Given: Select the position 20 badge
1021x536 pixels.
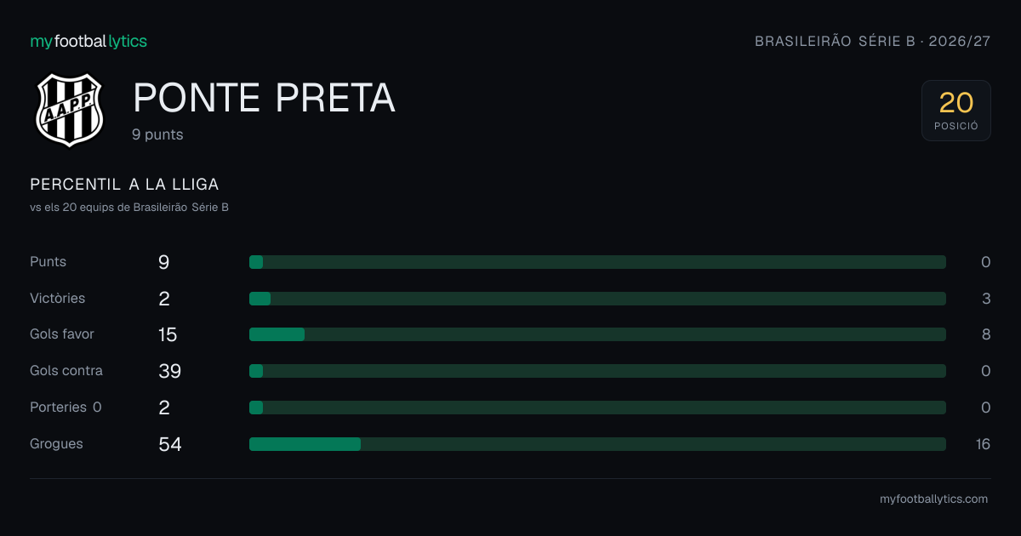Looking at the screenshot, I should coord(956,111).
